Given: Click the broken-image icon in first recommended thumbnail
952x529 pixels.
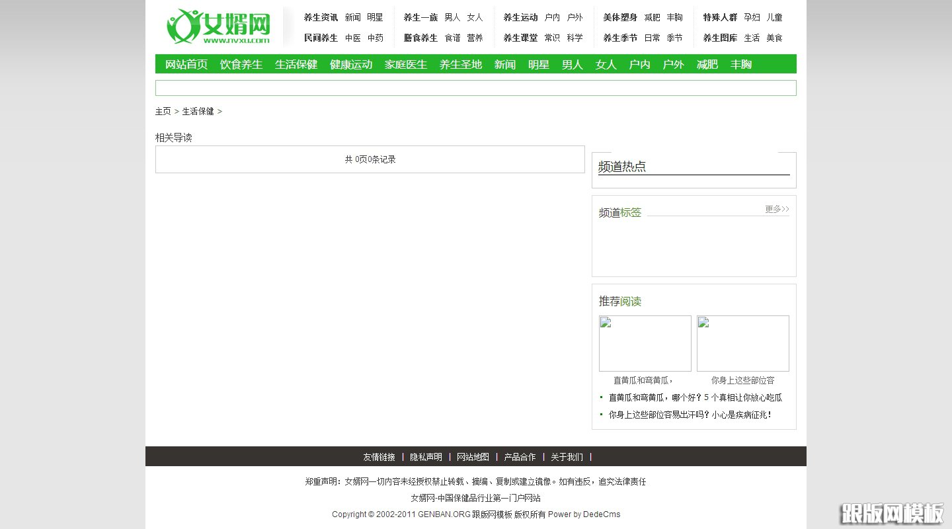Looking at the screenshot, I should [607, 323].
